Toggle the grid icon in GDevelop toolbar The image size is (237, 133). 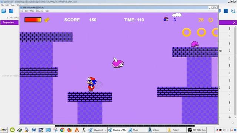(x=226, y=11)
